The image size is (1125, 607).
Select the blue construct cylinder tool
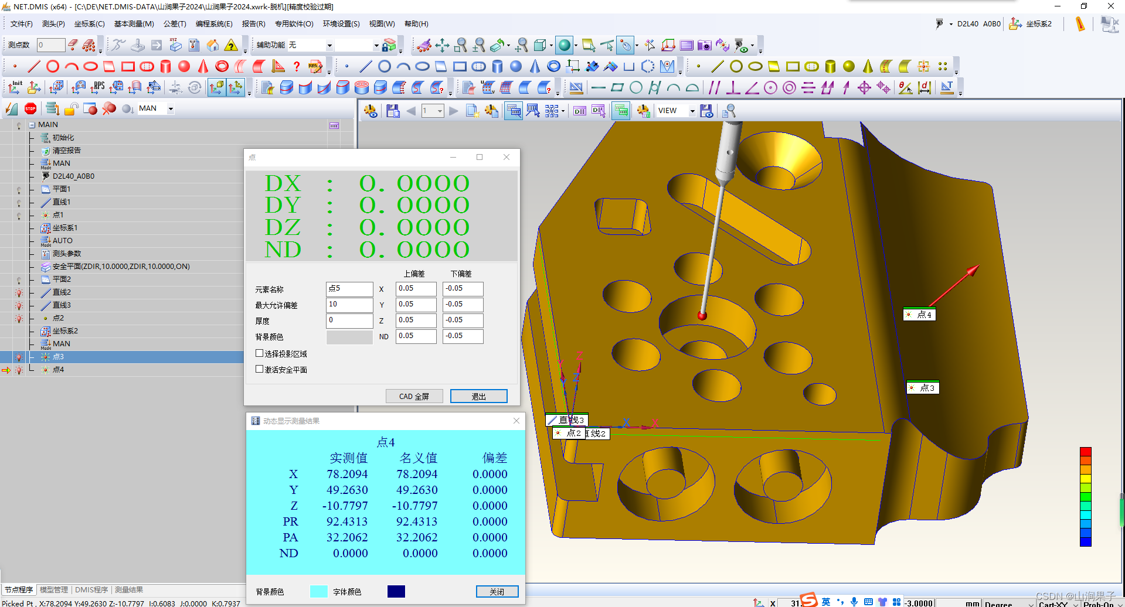pyautogui.click(x=497, y=66)
